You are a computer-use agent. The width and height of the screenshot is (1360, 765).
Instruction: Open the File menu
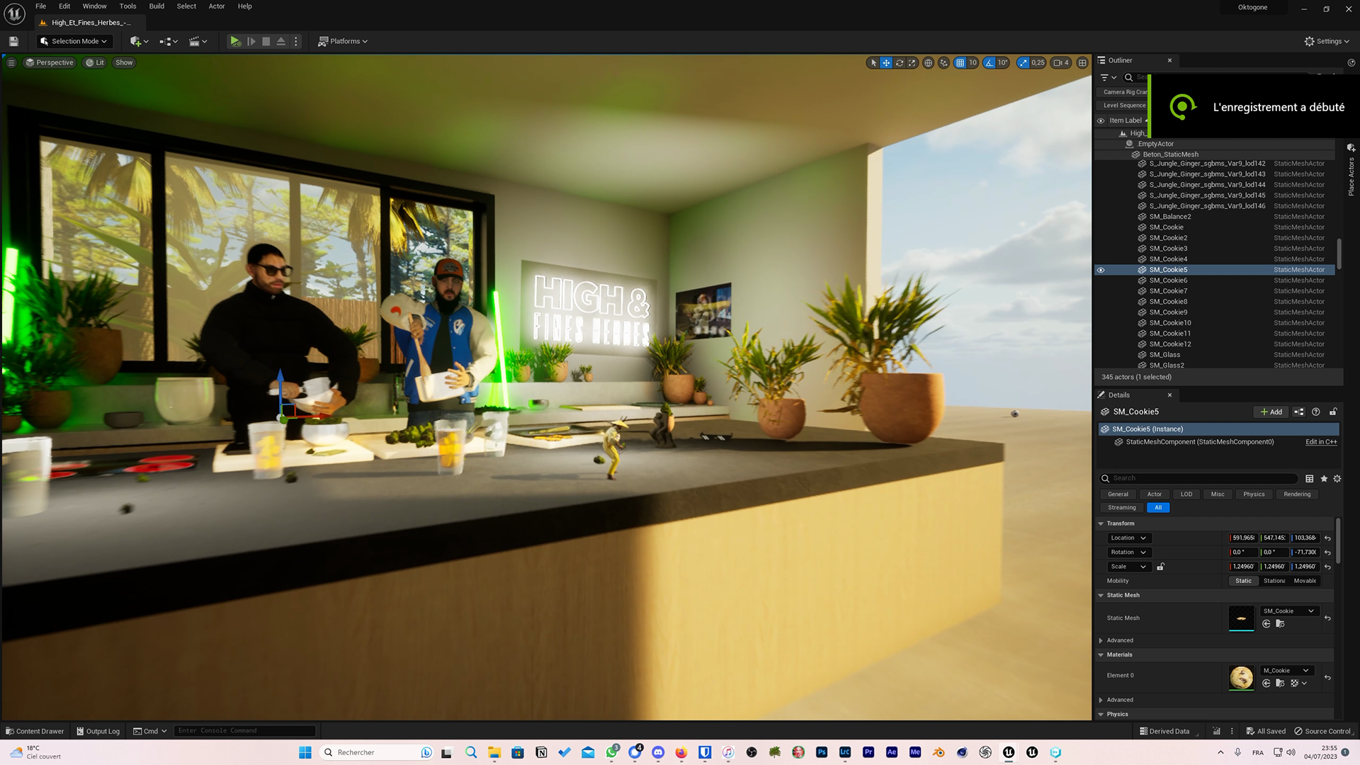point(41,6)
